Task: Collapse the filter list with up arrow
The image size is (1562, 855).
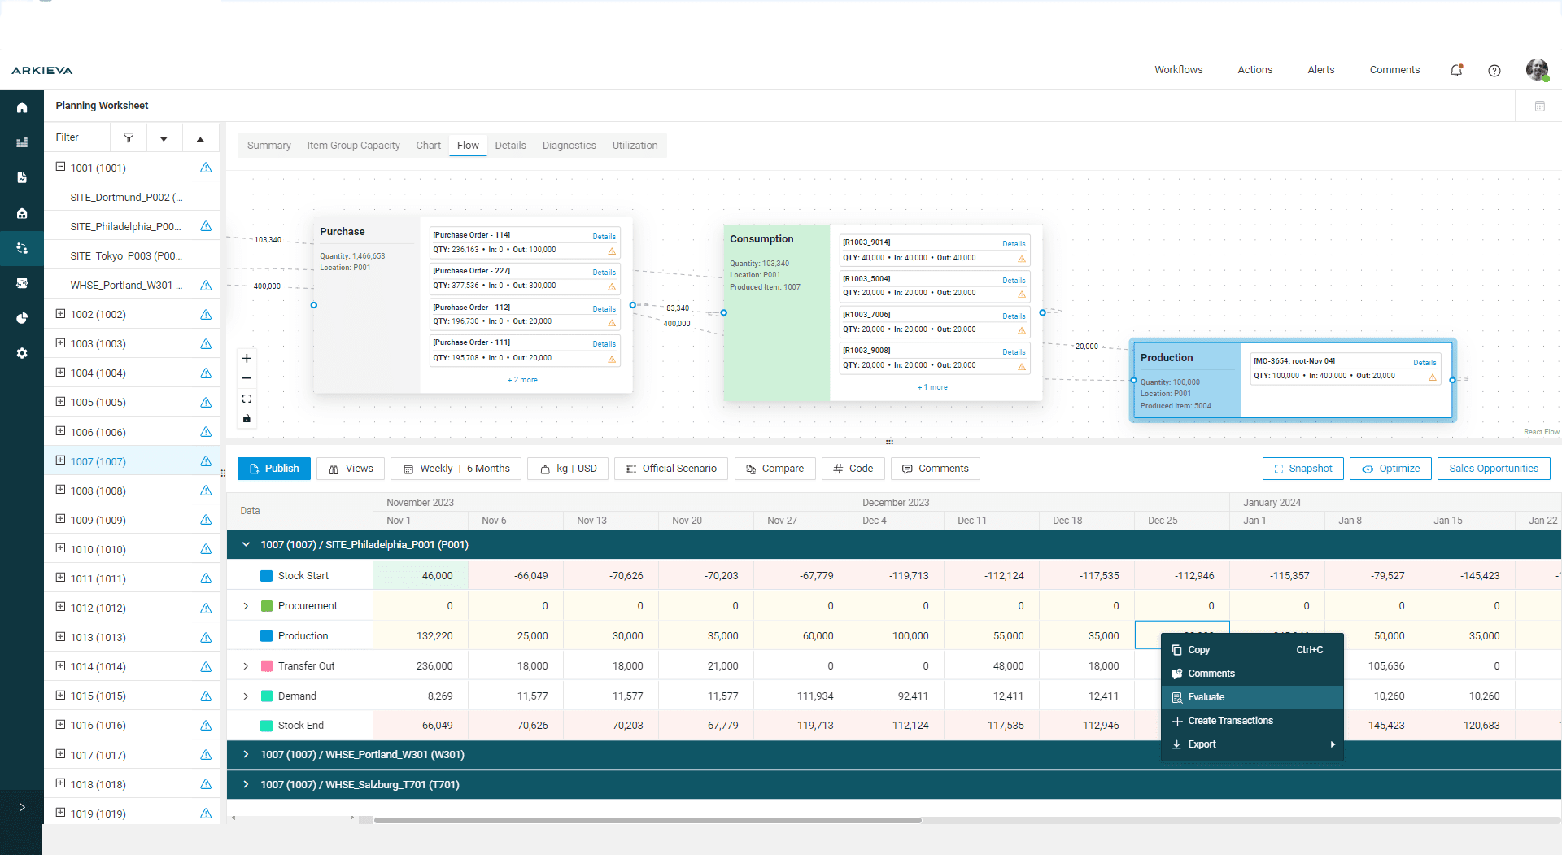Action: pos(200,138)
